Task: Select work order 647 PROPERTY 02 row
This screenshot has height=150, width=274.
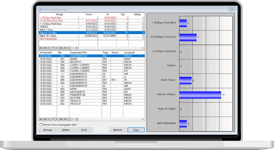Action: click(92, 95)
